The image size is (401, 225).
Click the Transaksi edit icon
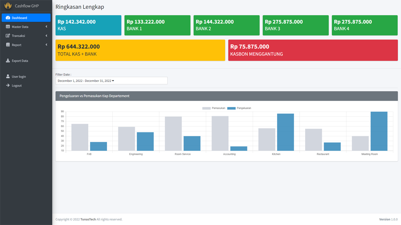[x=8, y=36]
